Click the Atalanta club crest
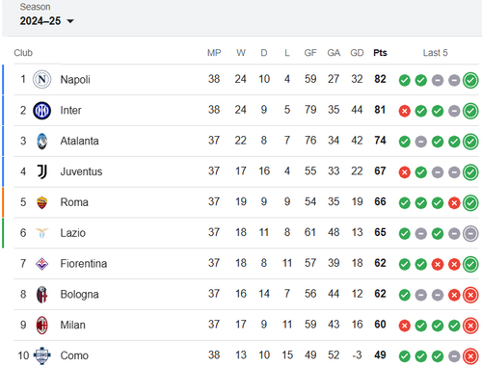482x366 pixels. click(41, 141)
